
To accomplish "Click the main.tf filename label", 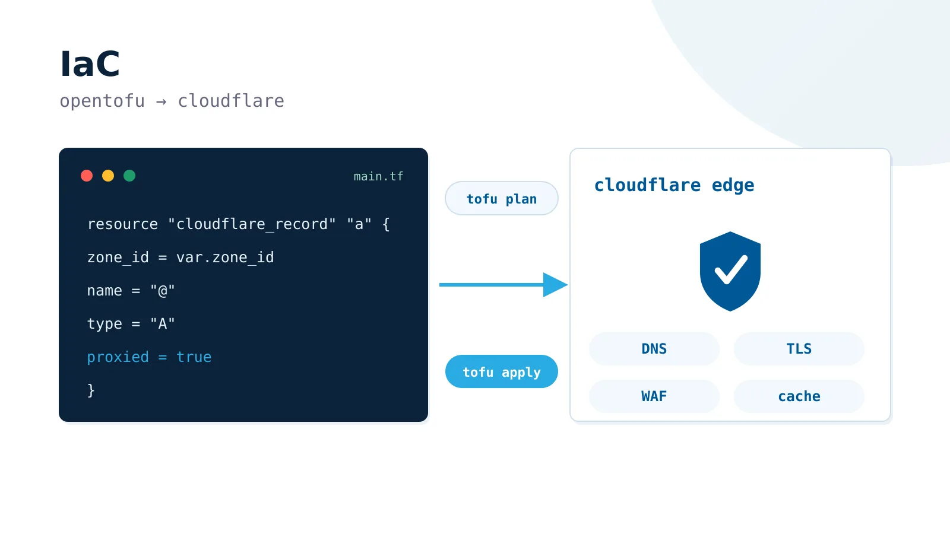I will [x=378, y=176].
